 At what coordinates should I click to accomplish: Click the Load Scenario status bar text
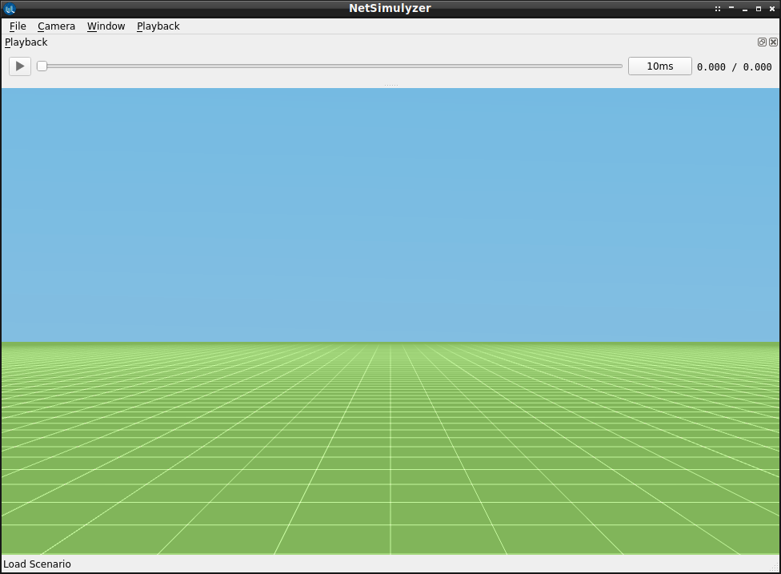point(38,564)
